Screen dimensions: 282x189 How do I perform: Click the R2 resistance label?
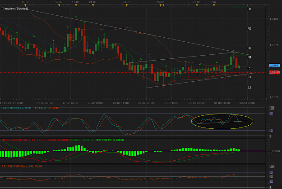[249, 48]
